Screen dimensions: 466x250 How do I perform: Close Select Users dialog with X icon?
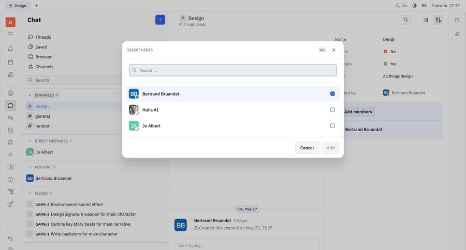click(334, 50)
